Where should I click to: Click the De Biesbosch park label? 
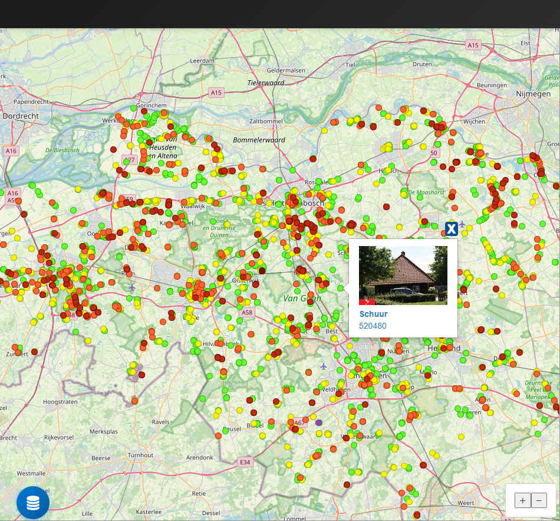(62, 150)
